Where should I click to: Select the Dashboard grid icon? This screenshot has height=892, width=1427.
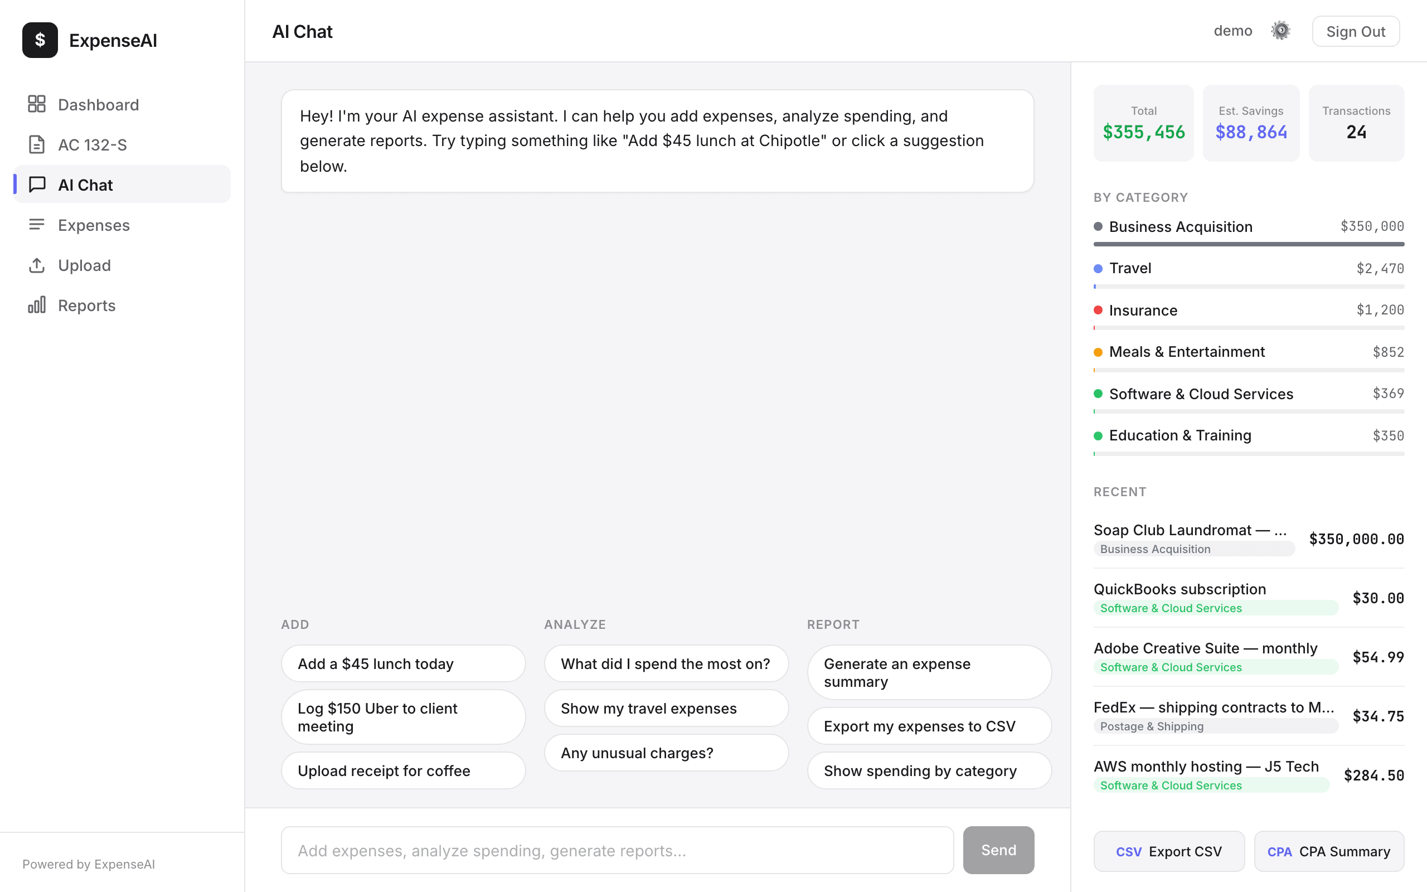37,104
